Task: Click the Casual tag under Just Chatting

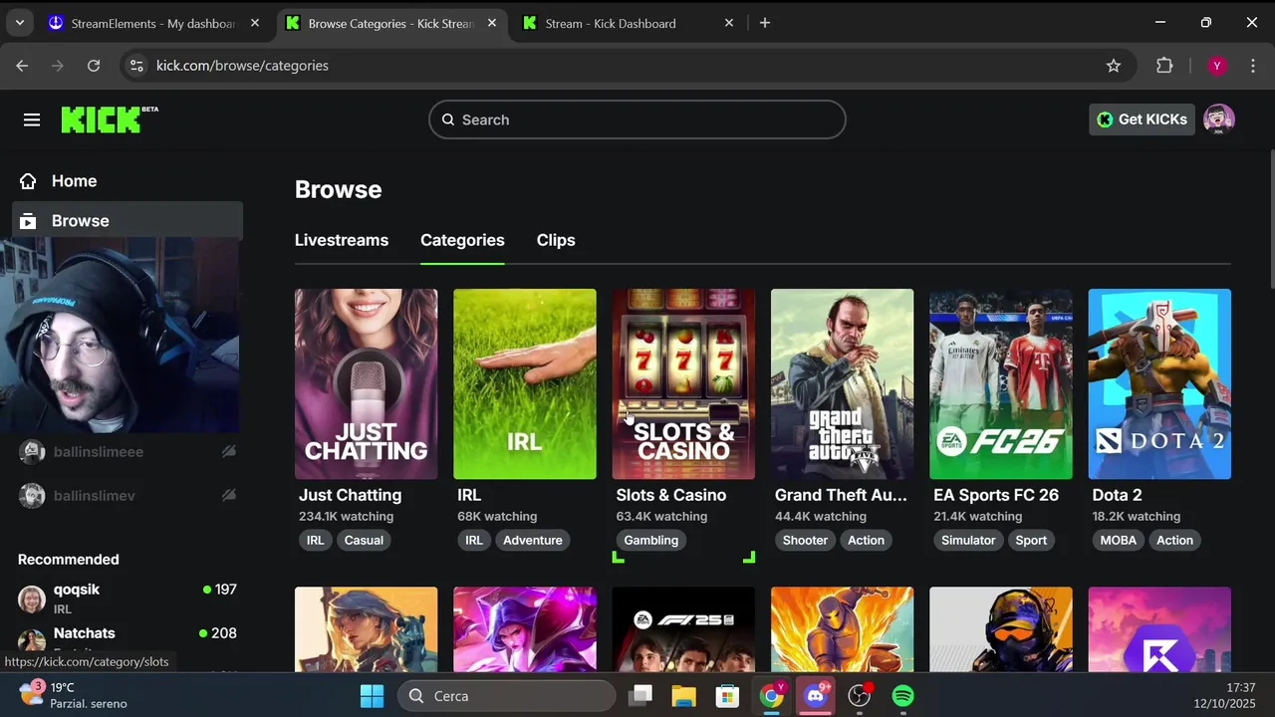Action: coord(364,540)
